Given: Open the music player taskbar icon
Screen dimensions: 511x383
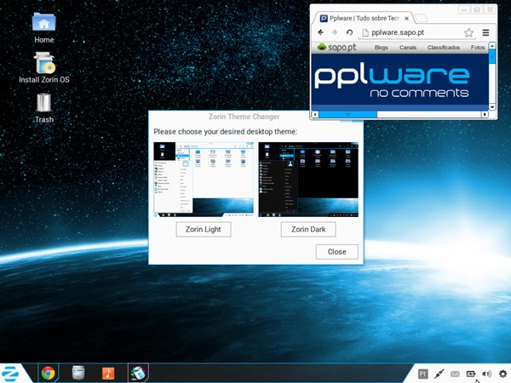Looking at the screenshot, I should click(108, 374).
